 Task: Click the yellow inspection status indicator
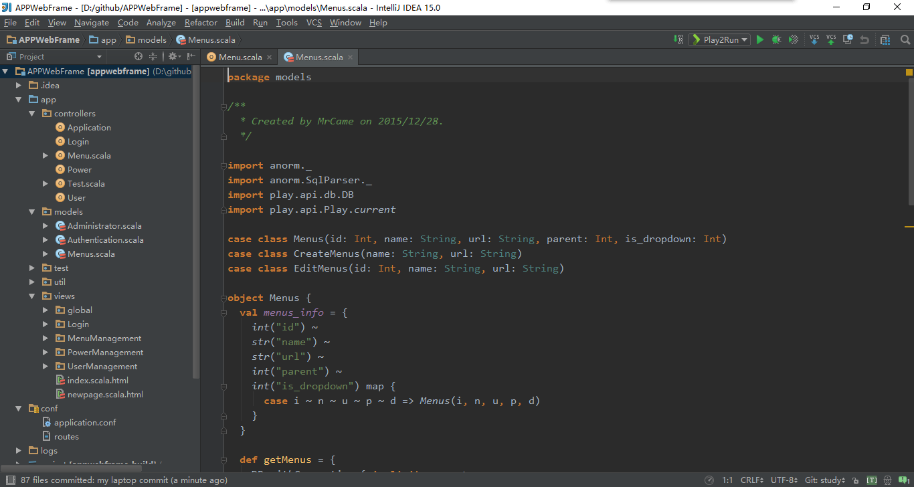coord(909,72)
